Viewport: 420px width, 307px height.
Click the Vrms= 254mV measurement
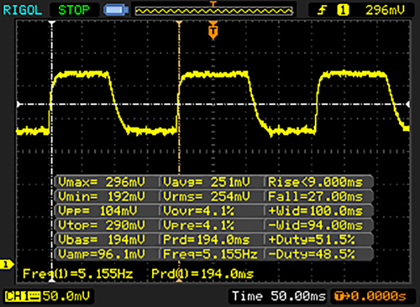[x=207, y=196]
